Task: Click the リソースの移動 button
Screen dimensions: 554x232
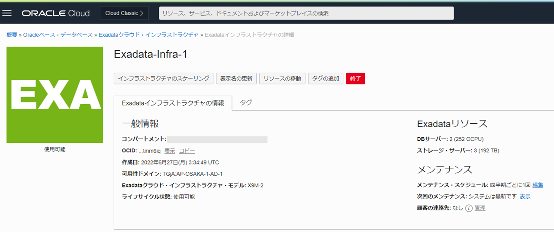Action: tap(282, 78)
